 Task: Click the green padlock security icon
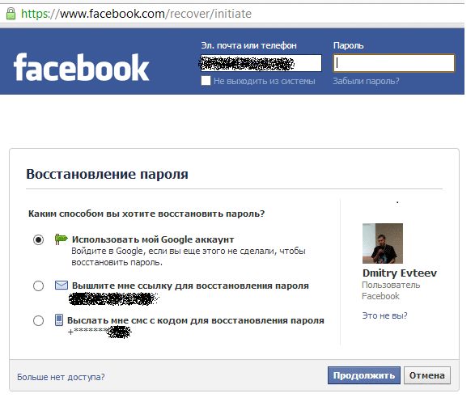point(11,14)
